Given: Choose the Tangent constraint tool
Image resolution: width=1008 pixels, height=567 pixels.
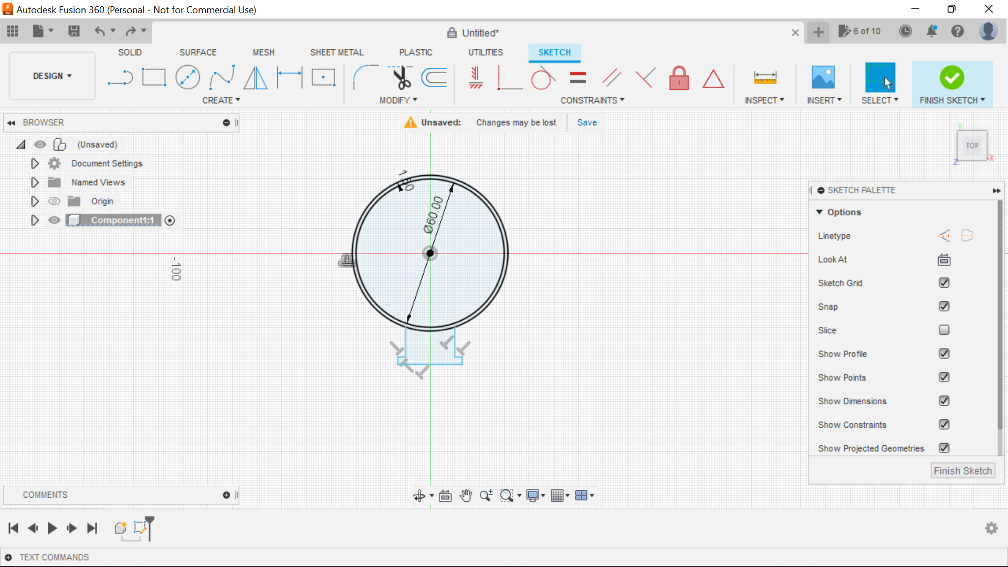Looking at the screenshot, I should (x=542, y=77).
